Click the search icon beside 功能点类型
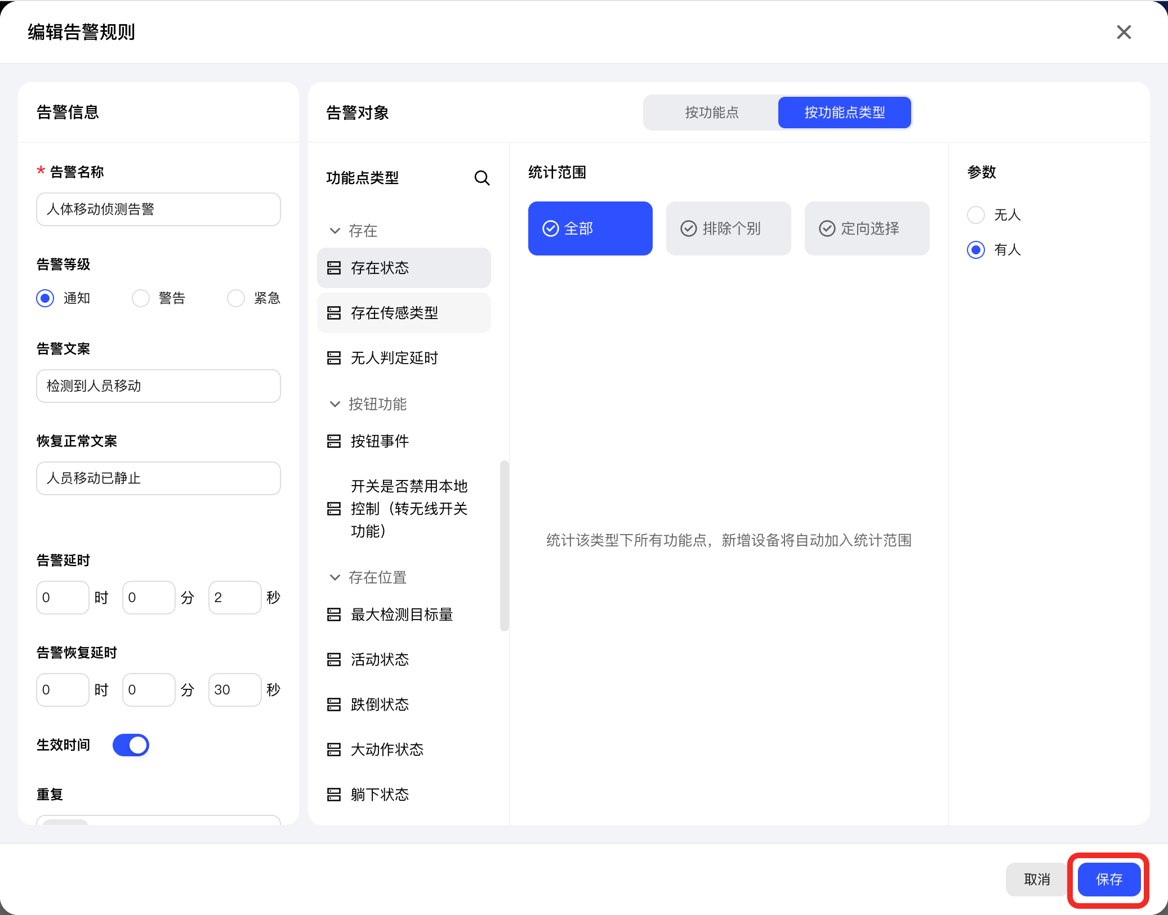The width and height of the screenshot is (1168, 915). [482, 178]
